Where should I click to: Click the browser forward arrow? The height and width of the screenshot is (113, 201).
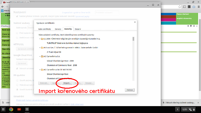(7, 7)
